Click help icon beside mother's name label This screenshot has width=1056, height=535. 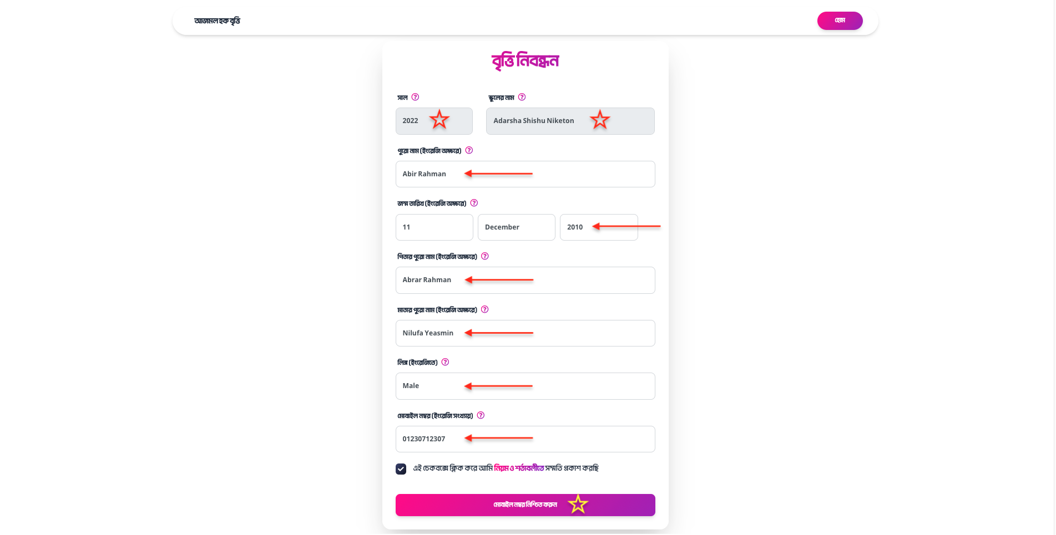tap(484, 309)
